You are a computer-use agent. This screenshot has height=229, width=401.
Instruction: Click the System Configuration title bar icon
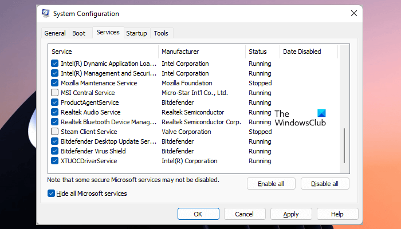pos(45,13)
